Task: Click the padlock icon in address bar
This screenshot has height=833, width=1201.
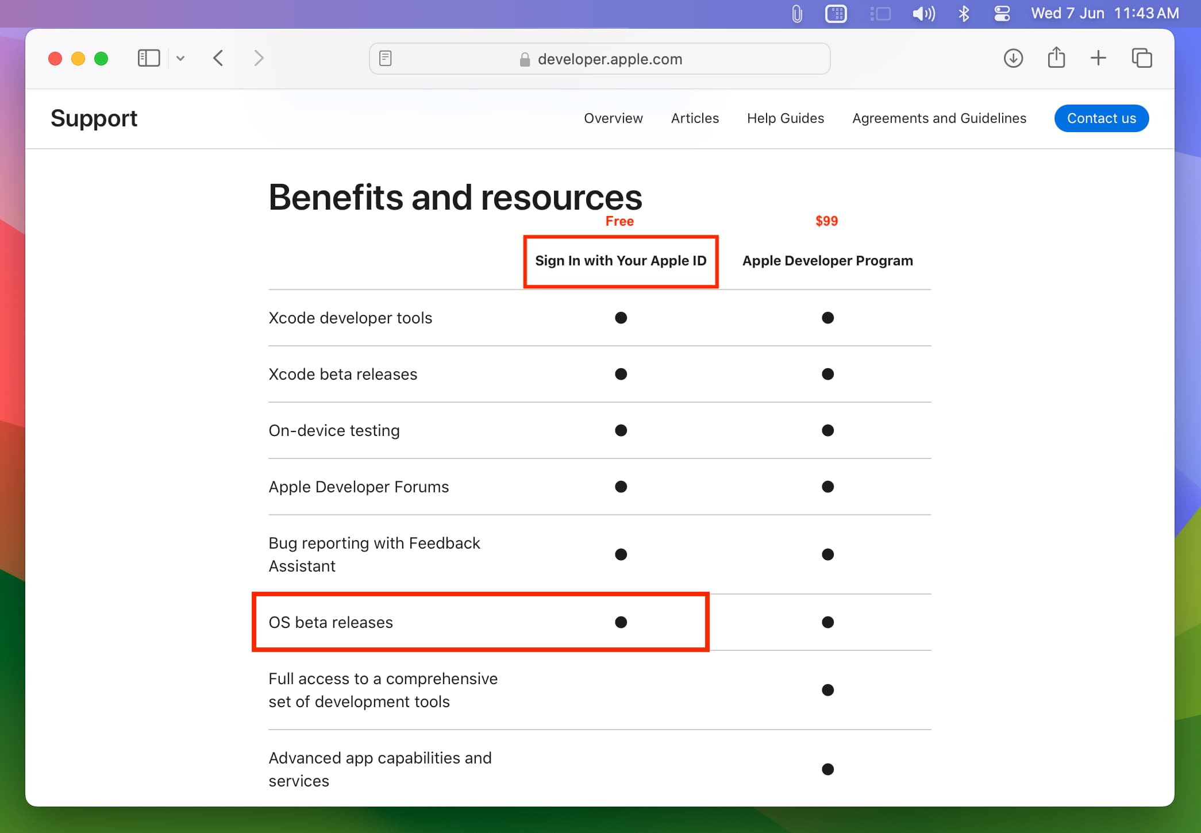Action: coord(525,59)
